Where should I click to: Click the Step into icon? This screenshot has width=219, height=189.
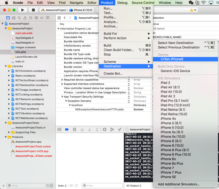point(90,129)
